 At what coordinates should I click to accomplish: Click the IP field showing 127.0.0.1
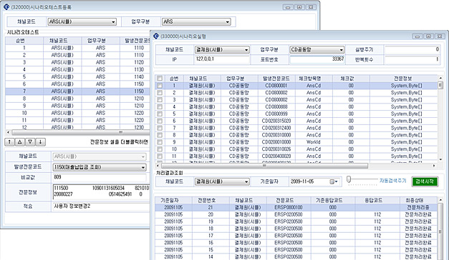click(222, 59)
